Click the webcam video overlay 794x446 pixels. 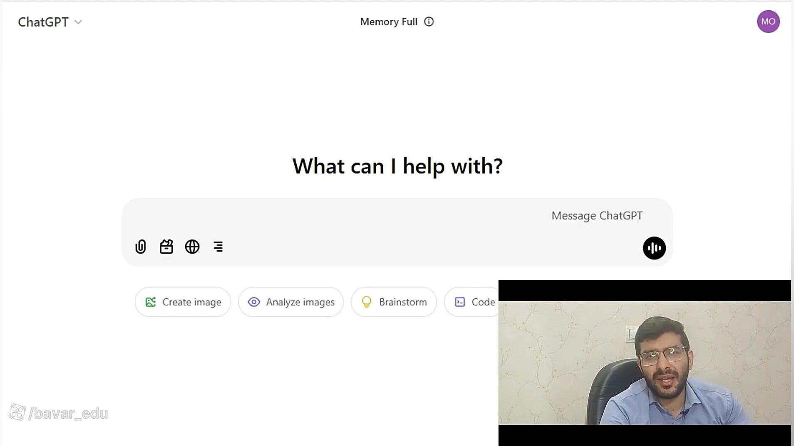click(645, 363)
